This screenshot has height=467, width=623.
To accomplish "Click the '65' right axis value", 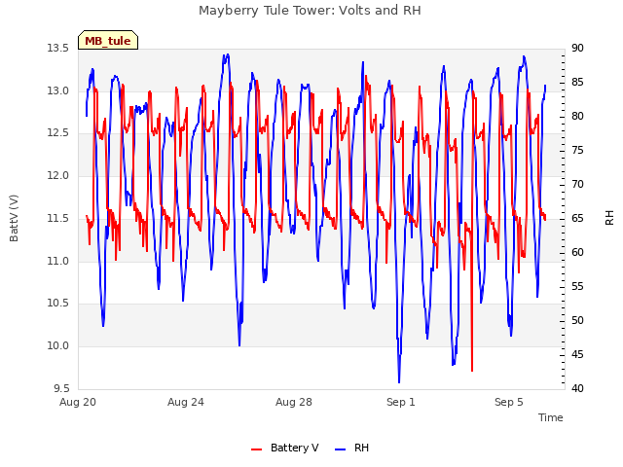I will click(x=577, y=218).
